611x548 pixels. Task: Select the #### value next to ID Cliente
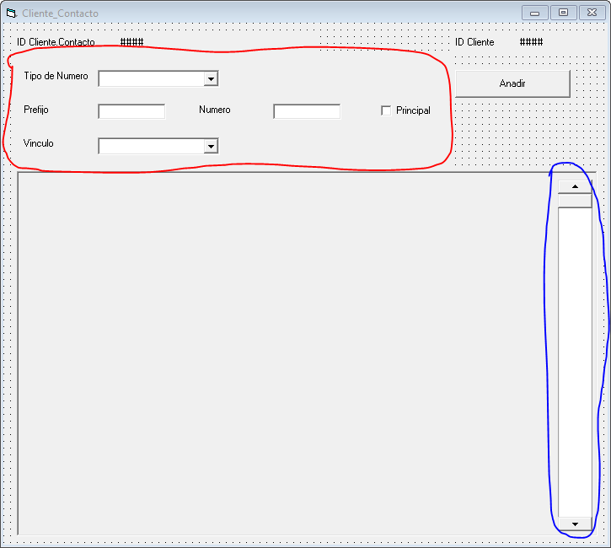click(x=531, y=41)
